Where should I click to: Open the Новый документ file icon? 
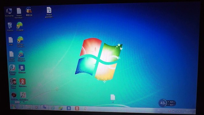[49, 12]
